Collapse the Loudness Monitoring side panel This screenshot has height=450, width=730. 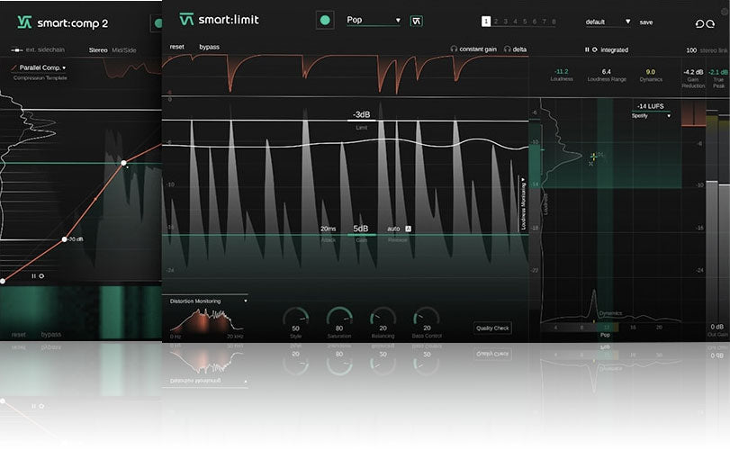pos(523,203)
